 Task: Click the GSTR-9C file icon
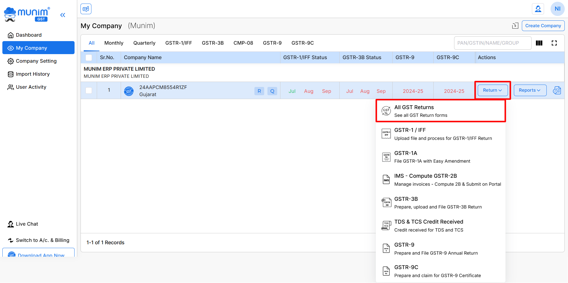pos(386,271)
